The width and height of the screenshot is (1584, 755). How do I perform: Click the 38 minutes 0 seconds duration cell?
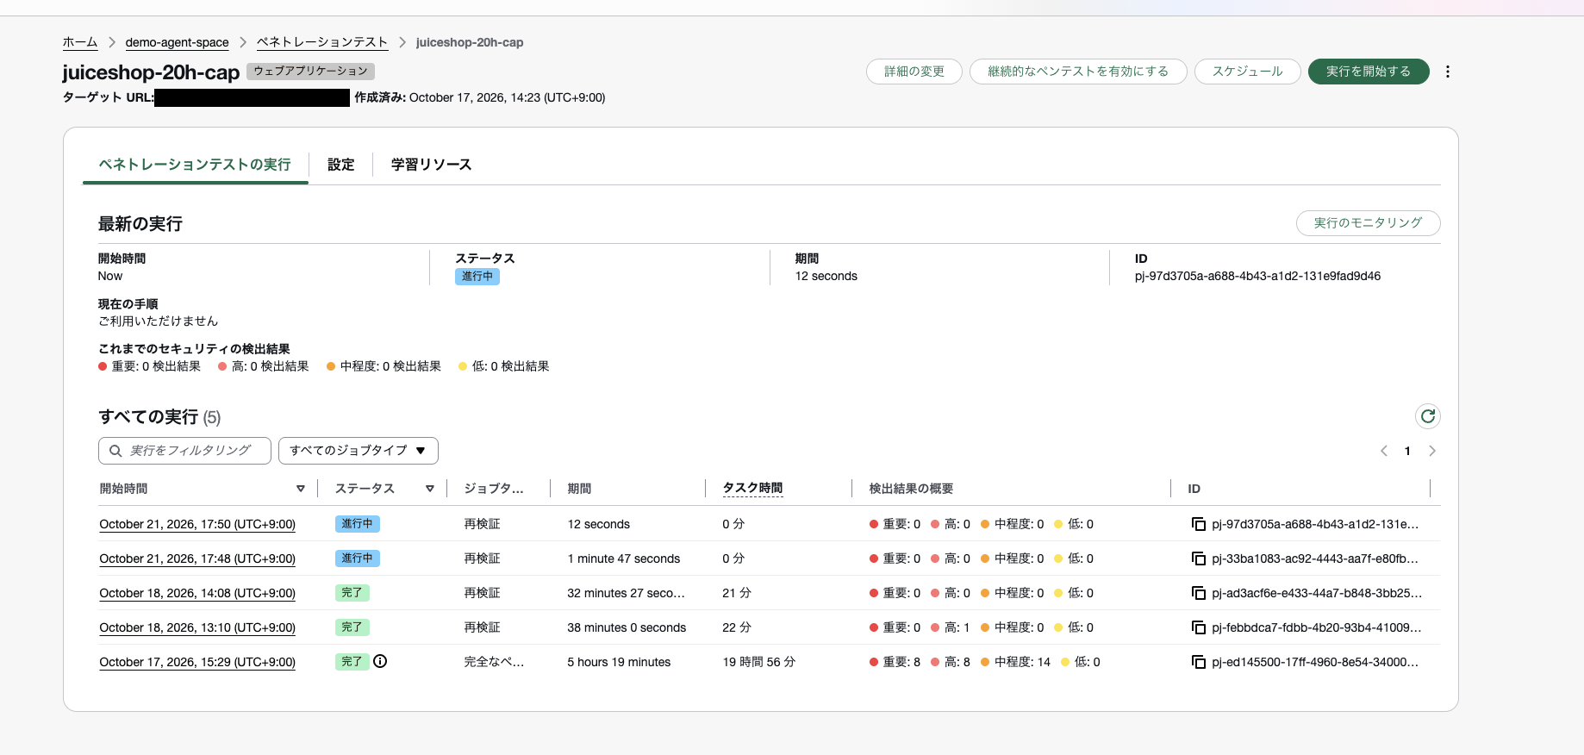(627, 627)
